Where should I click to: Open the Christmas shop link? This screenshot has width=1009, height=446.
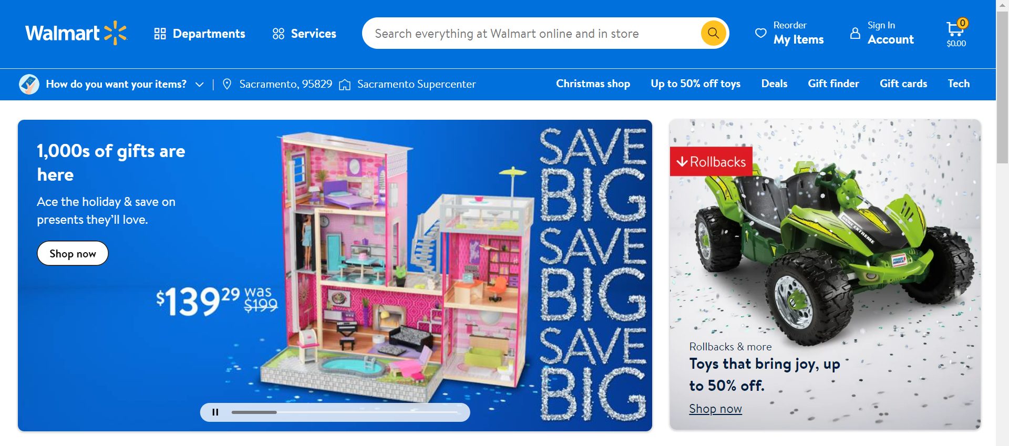593,84
